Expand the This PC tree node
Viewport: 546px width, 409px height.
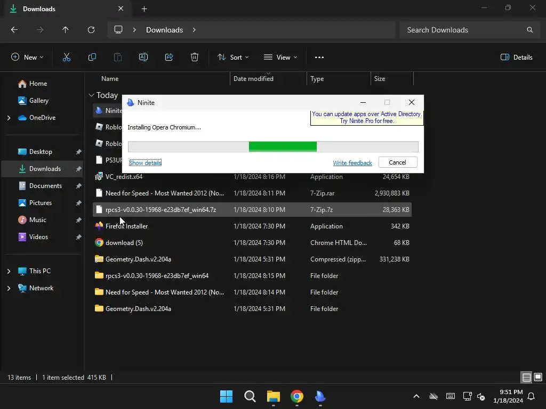(x=9, y=271)
